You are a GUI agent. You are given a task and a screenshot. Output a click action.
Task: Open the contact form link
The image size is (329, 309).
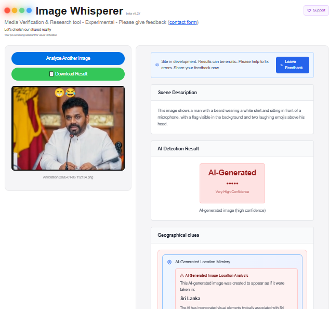pos(183,22)
